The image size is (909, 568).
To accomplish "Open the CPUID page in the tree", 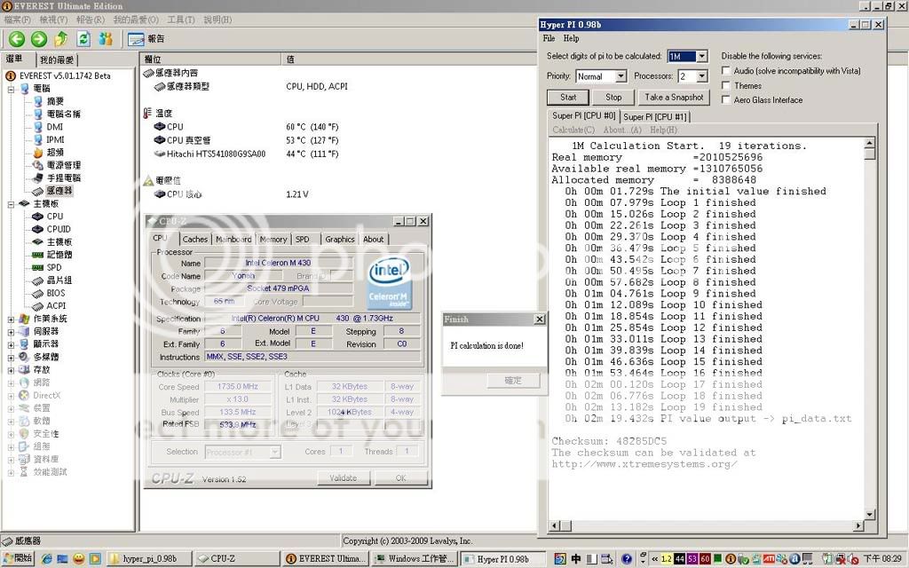I will click(x=59, y=229).
